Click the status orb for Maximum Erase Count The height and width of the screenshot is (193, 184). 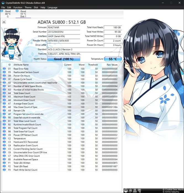(x=4, y=96)
